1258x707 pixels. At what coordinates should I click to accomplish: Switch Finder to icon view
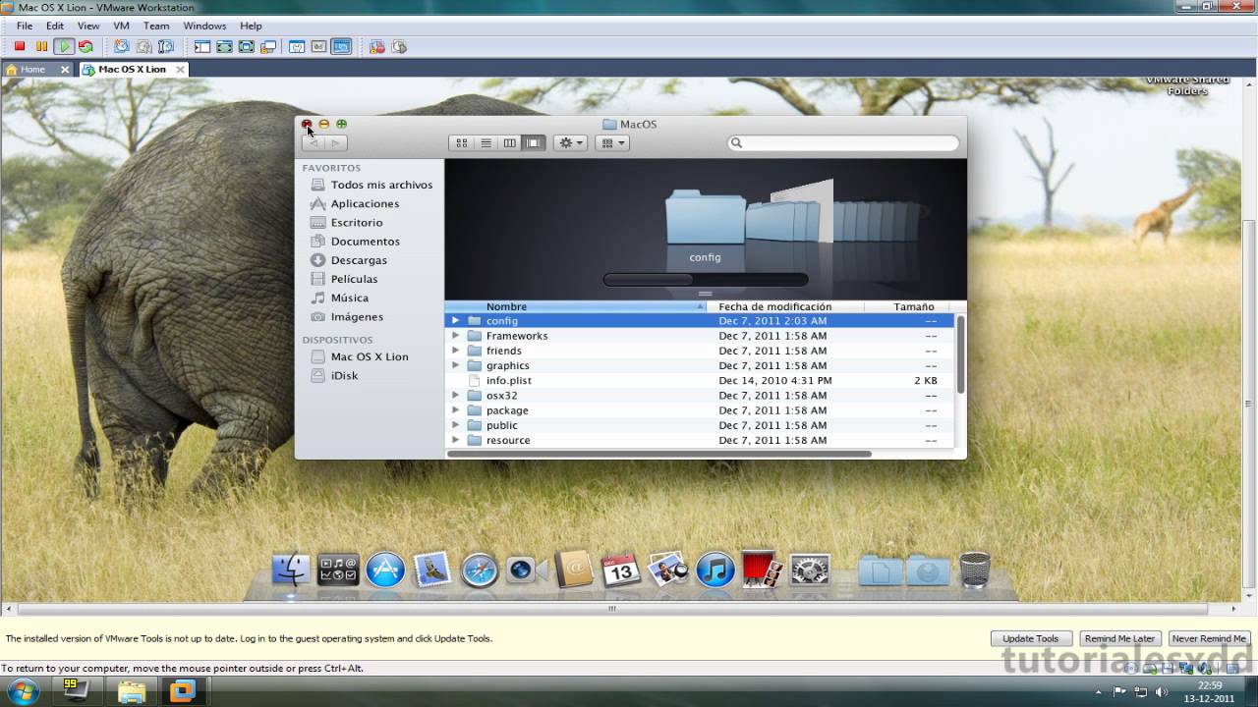[x=462, y=143]
